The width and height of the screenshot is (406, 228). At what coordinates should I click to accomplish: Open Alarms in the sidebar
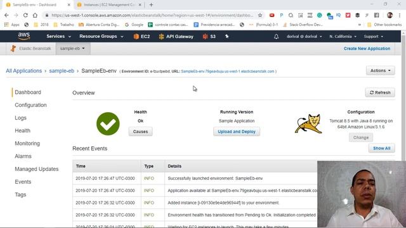coord(23,156)
